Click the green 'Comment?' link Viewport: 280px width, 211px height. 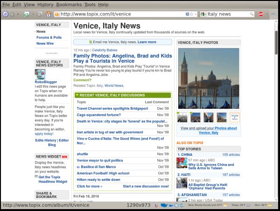coord(82,80)
